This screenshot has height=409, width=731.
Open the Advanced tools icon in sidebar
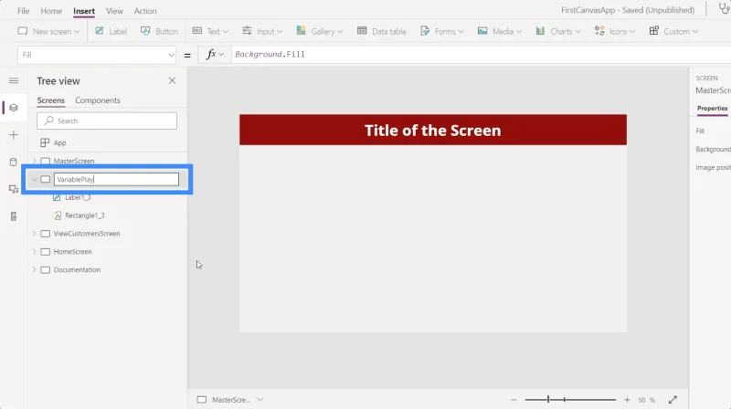[14, 216]
